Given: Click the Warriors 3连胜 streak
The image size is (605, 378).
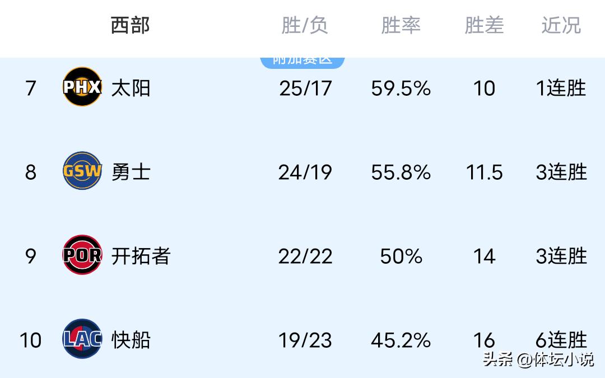Looking at the screenshot, I should [x=561, y=172].
